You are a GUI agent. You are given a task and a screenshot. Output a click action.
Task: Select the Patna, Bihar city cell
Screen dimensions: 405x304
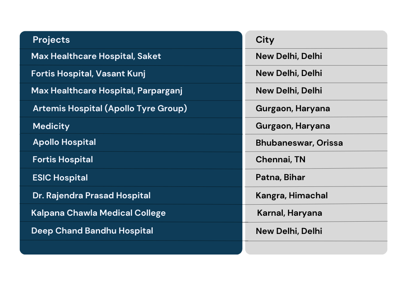point(280,177)
